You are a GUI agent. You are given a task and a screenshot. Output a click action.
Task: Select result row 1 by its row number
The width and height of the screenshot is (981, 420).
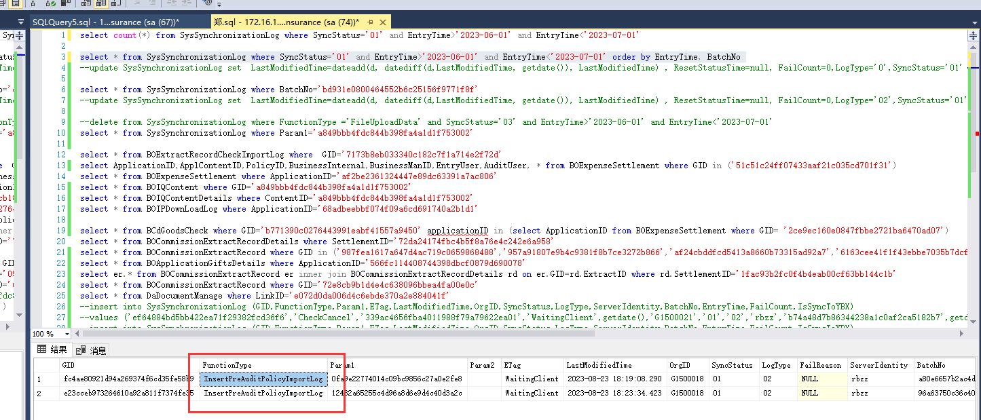click(x=39, y=379)
